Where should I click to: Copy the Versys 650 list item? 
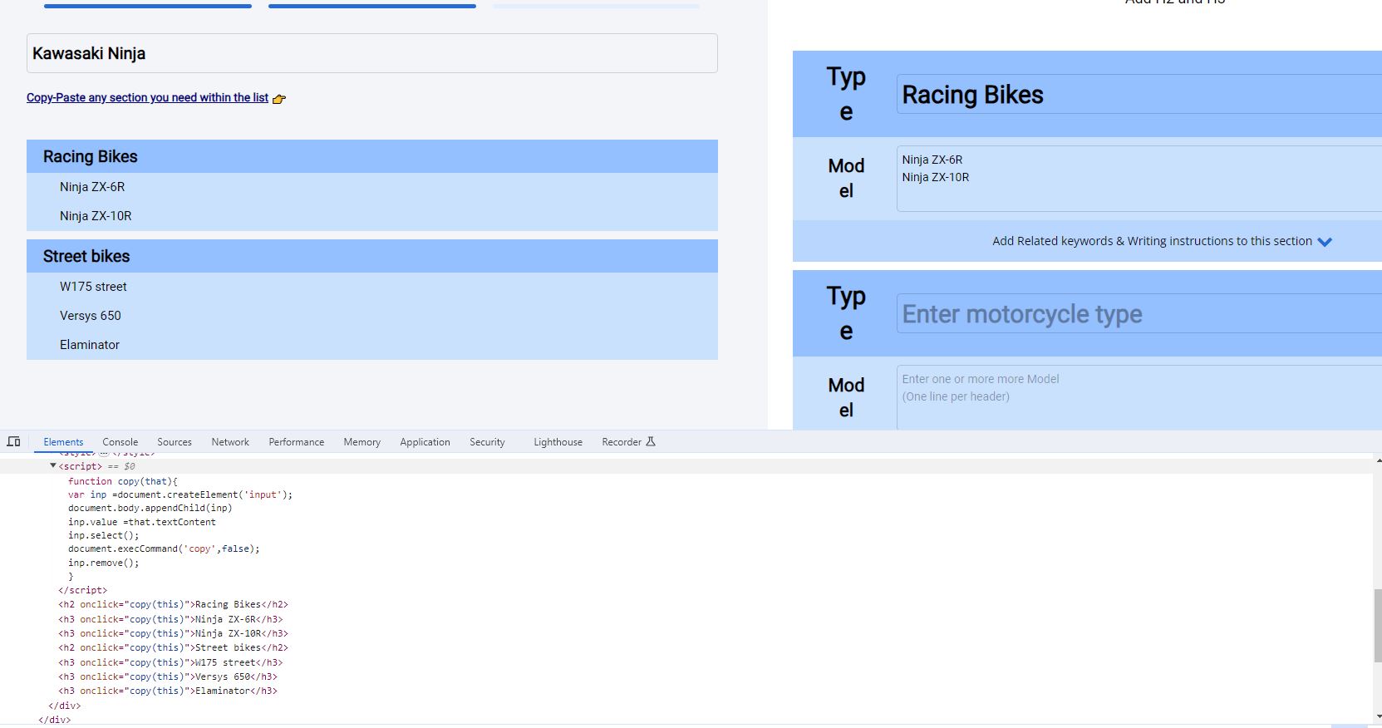click(372, 316)
